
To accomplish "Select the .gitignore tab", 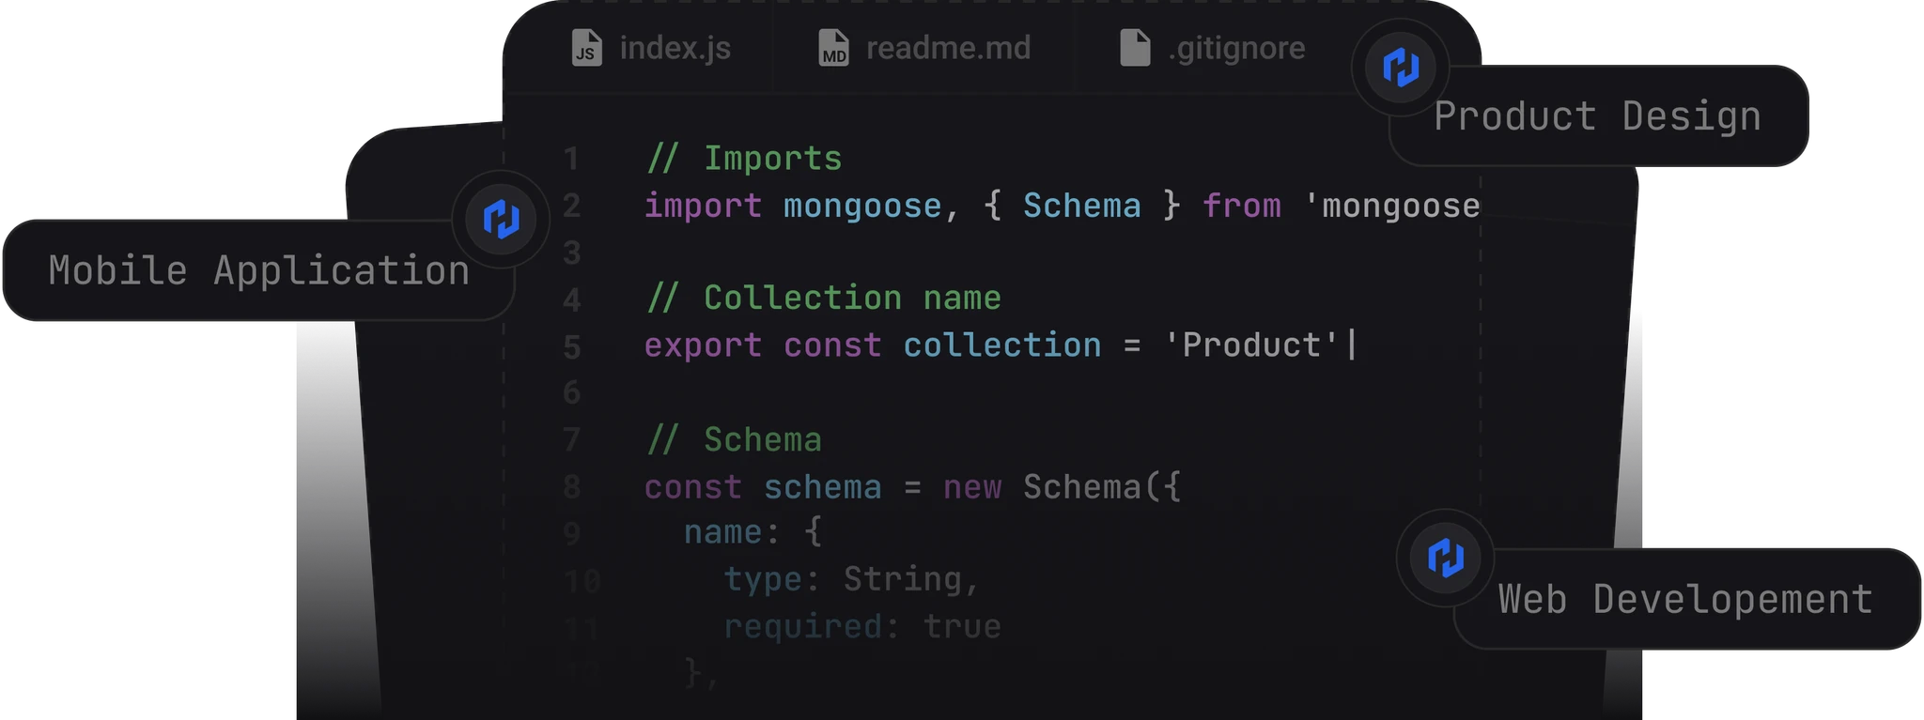I will (1235, 48).
